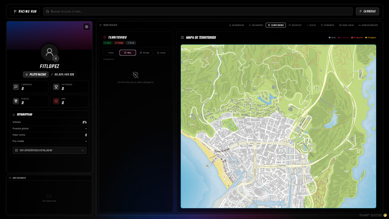The height and width of the screenshot is (219, 389).
Task: Open the Zona Crew tab
Action: pos(346,25)
